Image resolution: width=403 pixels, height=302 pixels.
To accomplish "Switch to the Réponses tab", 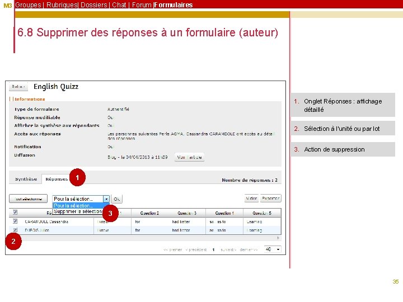I will click(x=57, y=179).
